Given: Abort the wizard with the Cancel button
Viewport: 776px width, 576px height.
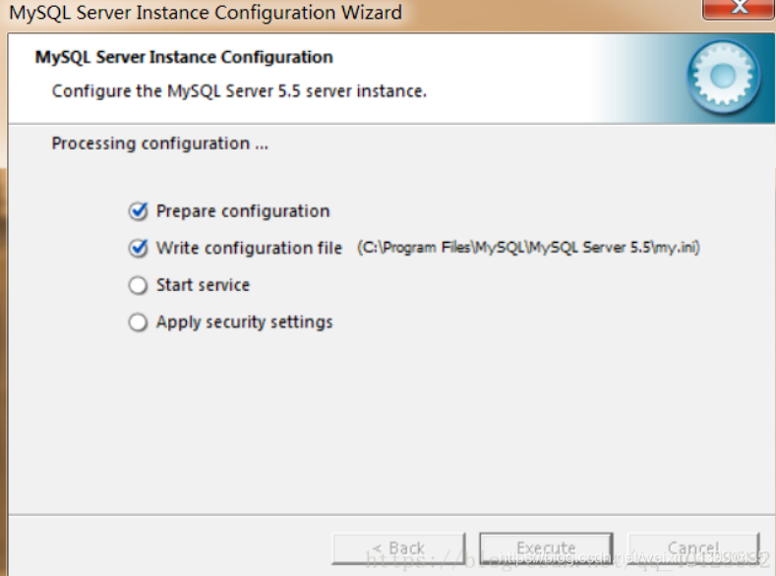Looking at the screenshot, I should click(x=693, y=547).
